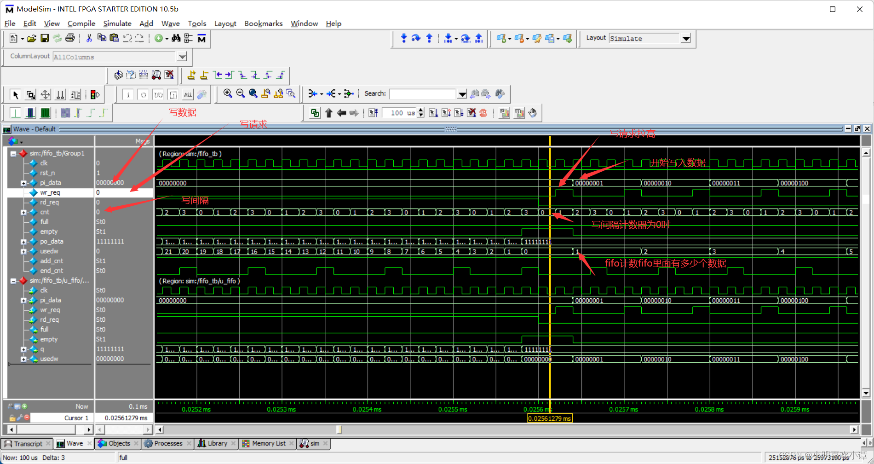Open the Simulate menu
Viewport: 874px width, 464px height.
coord(117,23)
